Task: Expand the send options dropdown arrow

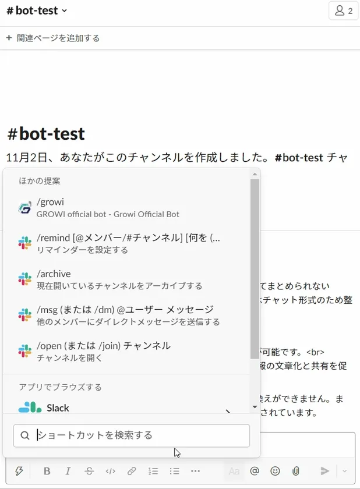Action: coord(344,471)
